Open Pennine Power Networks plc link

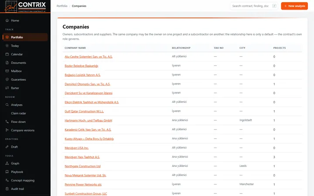83,185
